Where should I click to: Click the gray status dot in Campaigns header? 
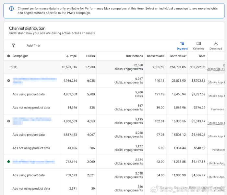[x=8, y=56]
